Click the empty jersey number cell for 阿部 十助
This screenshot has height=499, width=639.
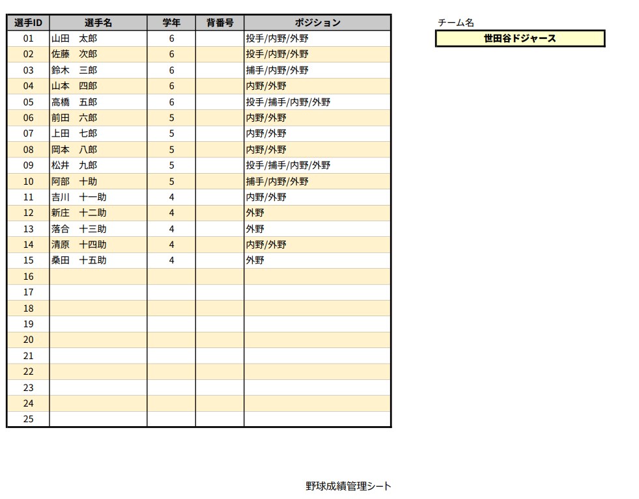220,182
